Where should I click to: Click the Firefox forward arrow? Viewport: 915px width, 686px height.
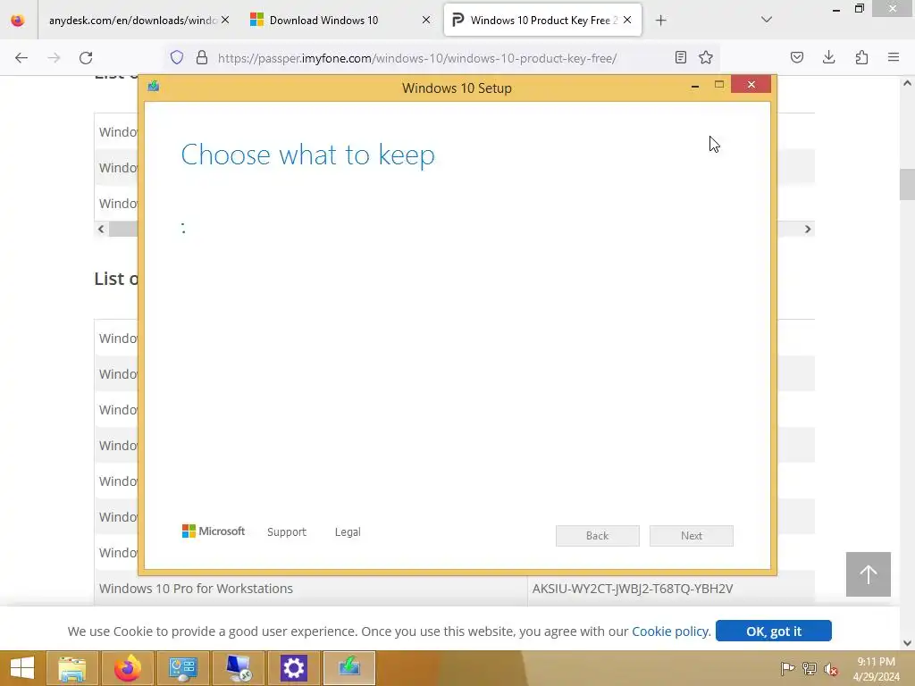[x=54, y=58]
